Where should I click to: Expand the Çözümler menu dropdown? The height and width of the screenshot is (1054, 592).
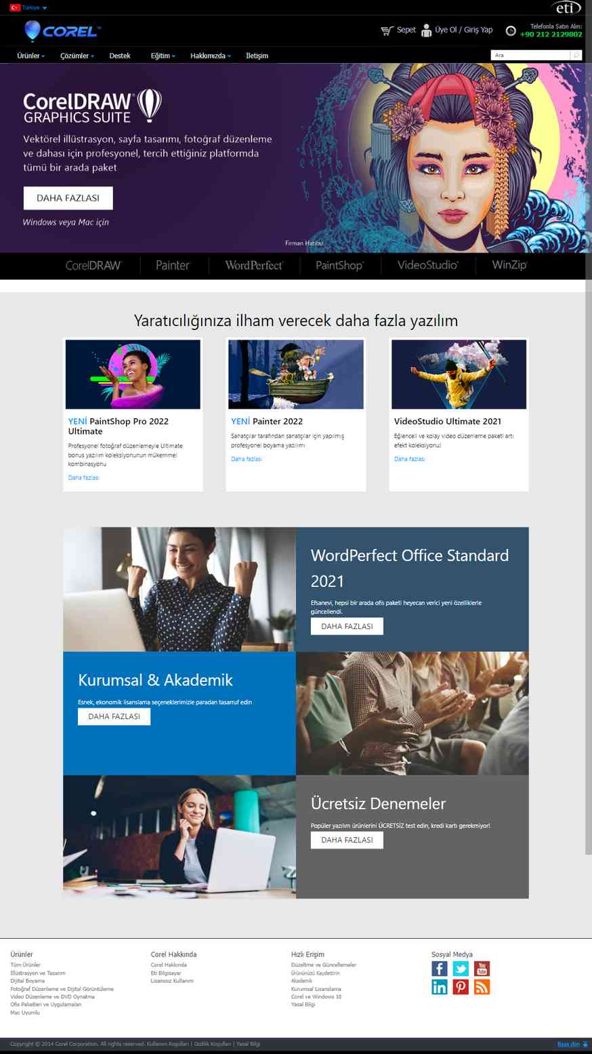coord(77,56)
